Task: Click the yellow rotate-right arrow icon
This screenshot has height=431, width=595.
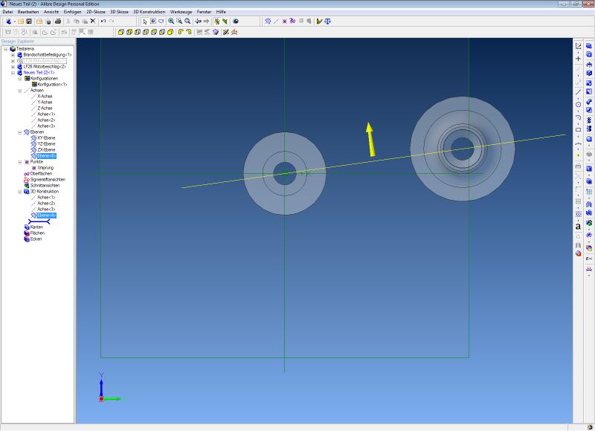Action: pos(189,32)
